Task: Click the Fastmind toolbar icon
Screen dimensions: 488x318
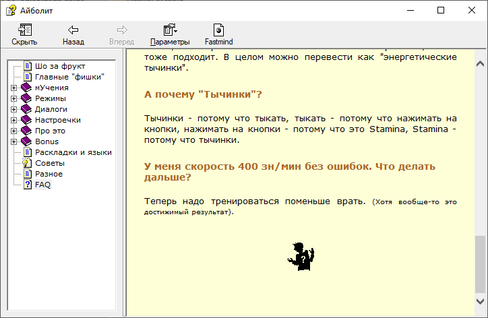Action: pos(218,30)
